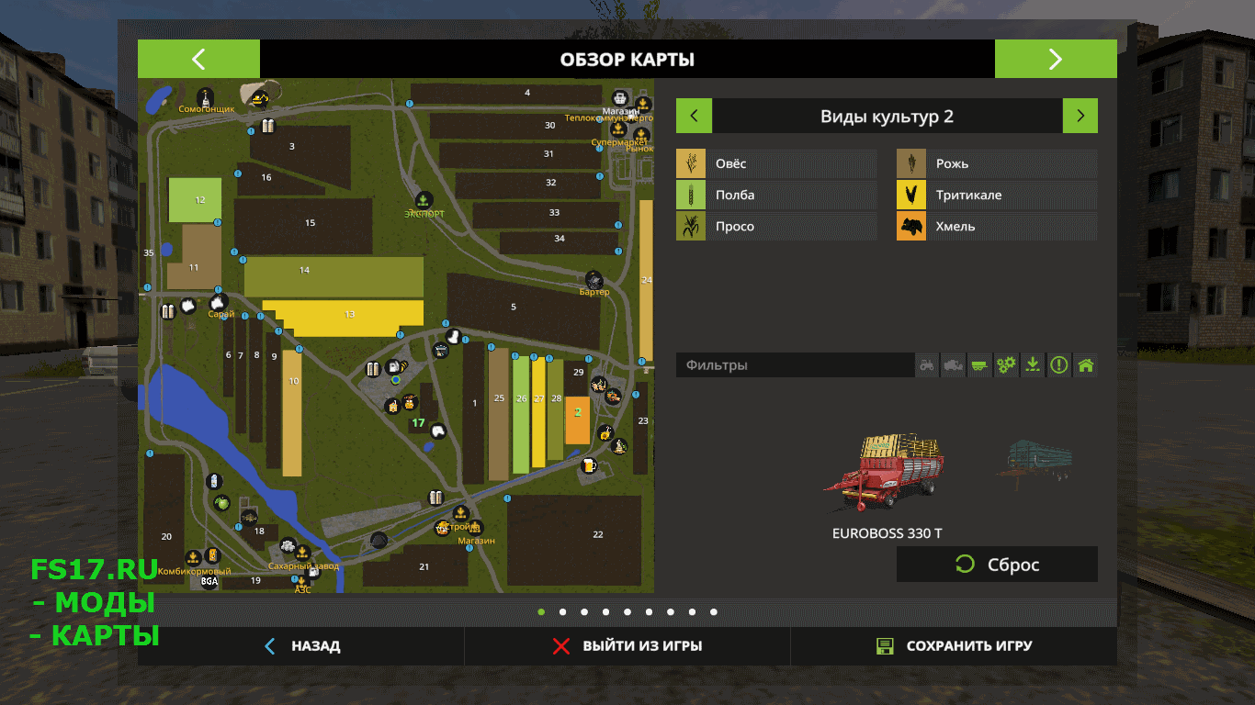This screenshot has height=705, width=1255.
Task: Toggle the tractor vehicles filter
Action: tap(928, 365)
